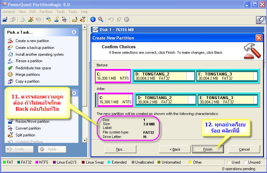The width and height of the screenshot is (267, 173).
Task: Click the Linux Swap legend color swatch
Action: tap(83, 162)
